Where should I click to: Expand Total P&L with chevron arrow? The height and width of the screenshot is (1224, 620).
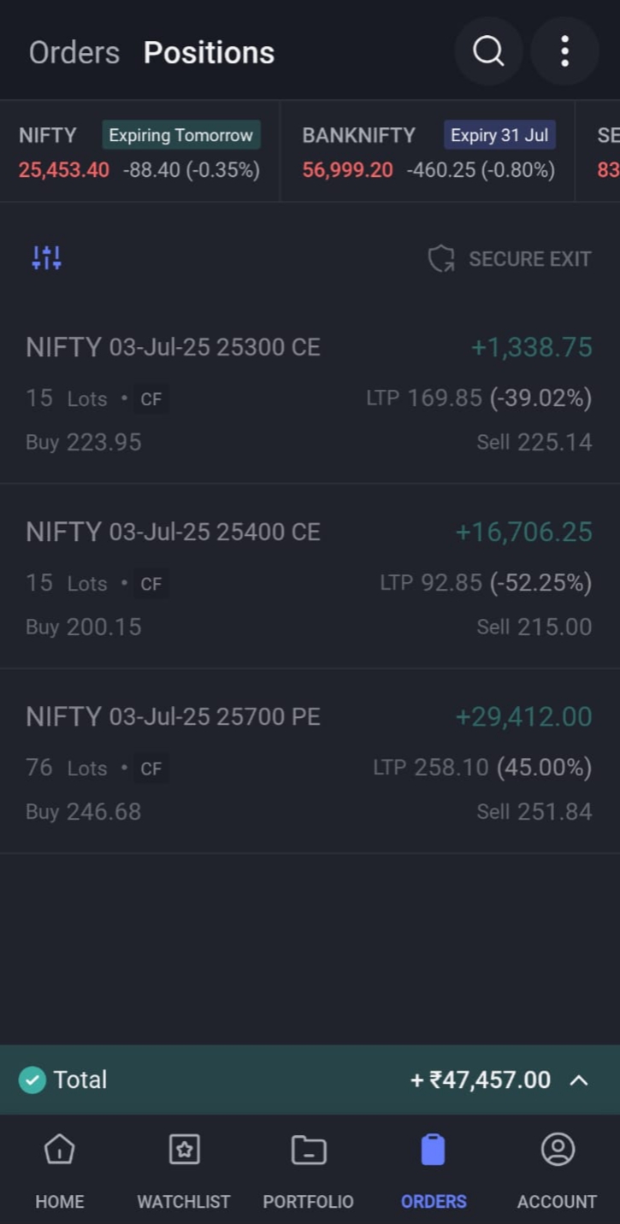click(x=579, y=1080)
